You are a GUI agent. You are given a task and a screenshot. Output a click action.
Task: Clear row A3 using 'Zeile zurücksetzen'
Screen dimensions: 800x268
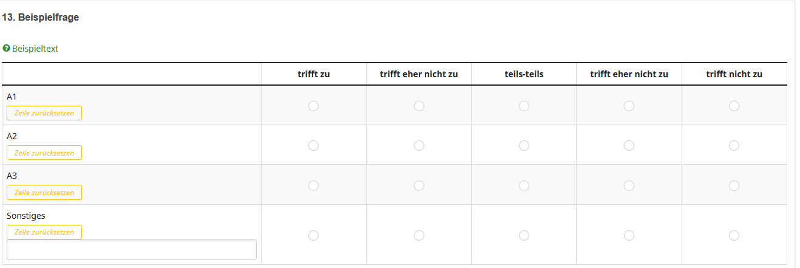click(44, 193)
